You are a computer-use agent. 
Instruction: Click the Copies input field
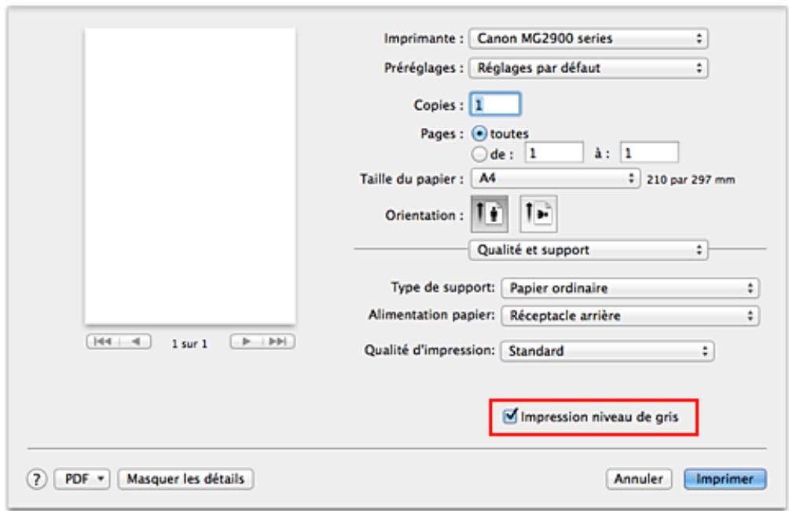(495, 104)
